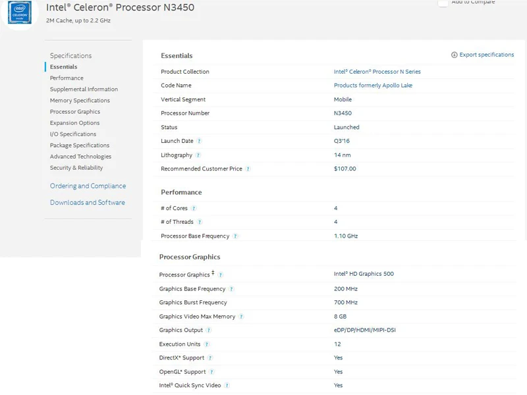
Task: Tick the Add to Compare checkbox
Action: tap(443, 3)
